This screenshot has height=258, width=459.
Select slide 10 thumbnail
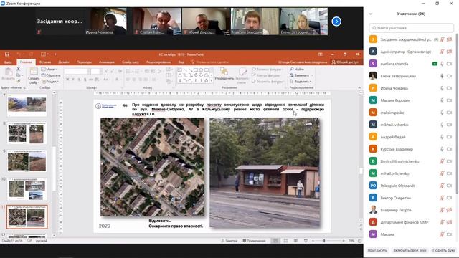coord(27,188)
